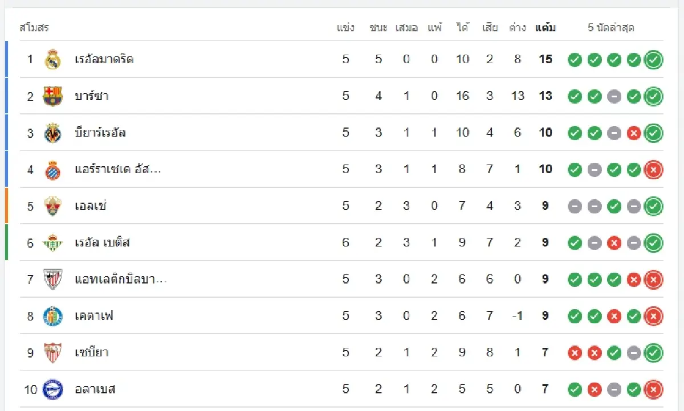Click the Barcelona club crest
Screen dimensions: 684x411
pyautogui.click(x=52, y=96)
